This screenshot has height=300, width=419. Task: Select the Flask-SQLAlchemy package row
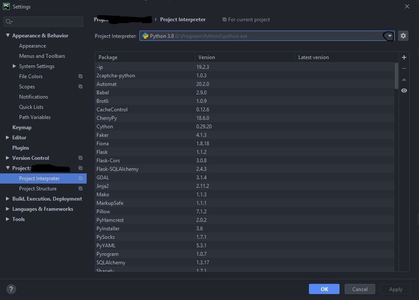(x=244, y=169)
